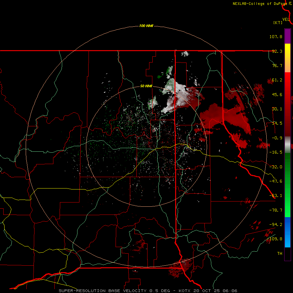The image size is (293, 293).
Task: Click the 30.1 velocity scale value
Action: pos(277,109)
